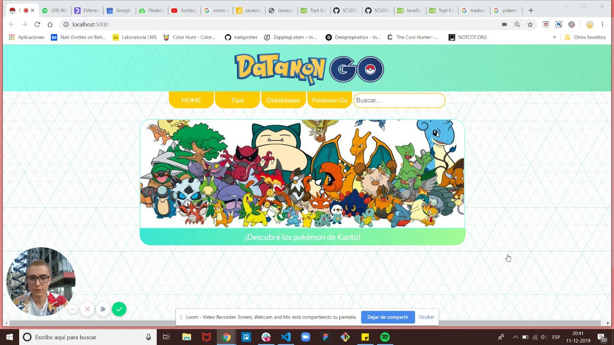This screenshot has width=614, height=345.
Task: Open Trello from taskbar
Action: (x=246, y=337)
